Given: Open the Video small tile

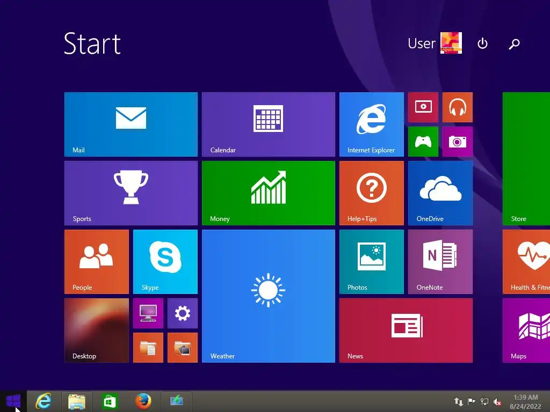Looking at the screenshot, I should click(x=423, y=107).
